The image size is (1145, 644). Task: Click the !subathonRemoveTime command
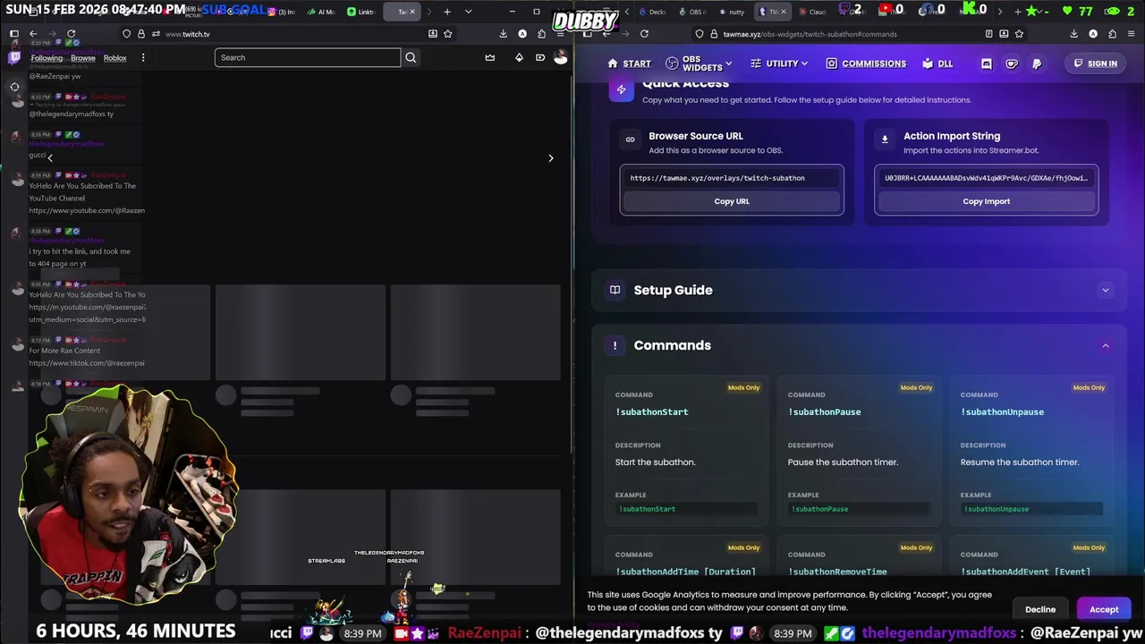837,572
